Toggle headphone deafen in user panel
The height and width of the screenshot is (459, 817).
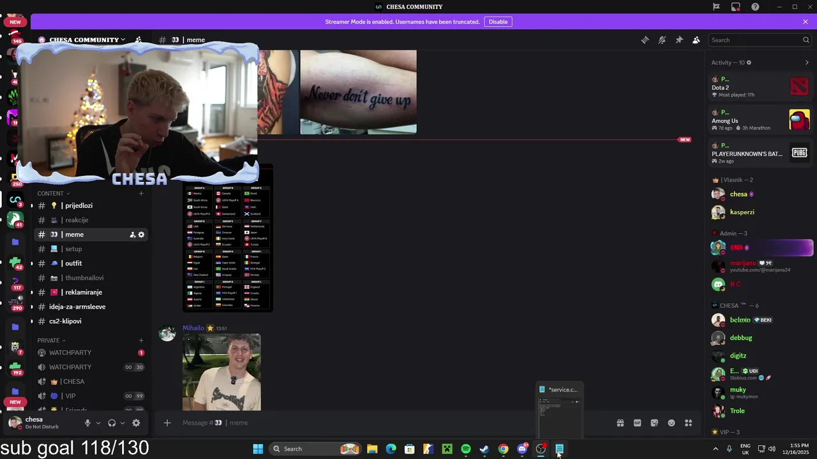[x=112, y=423]
